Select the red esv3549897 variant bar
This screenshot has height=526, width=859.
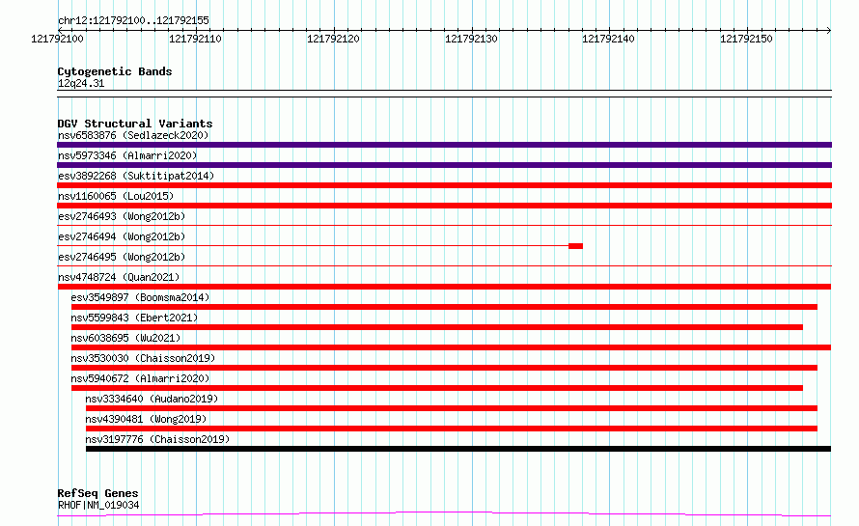pos(444,307)
